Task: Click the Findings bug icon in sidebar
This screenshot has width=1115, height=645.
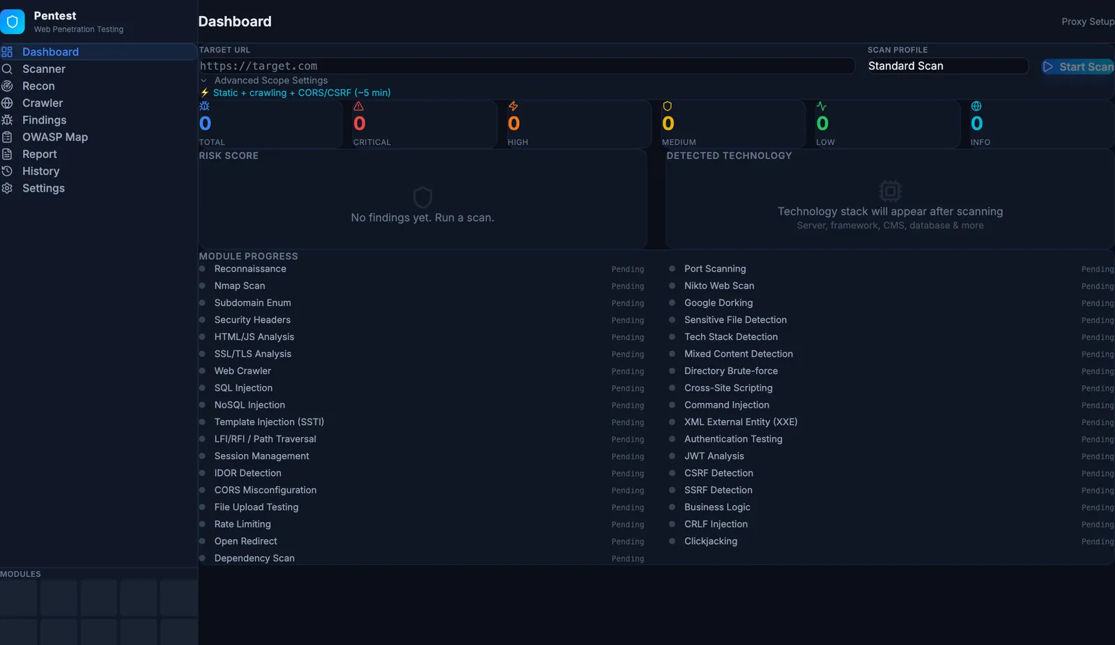Action: click(x=7, y=120)
